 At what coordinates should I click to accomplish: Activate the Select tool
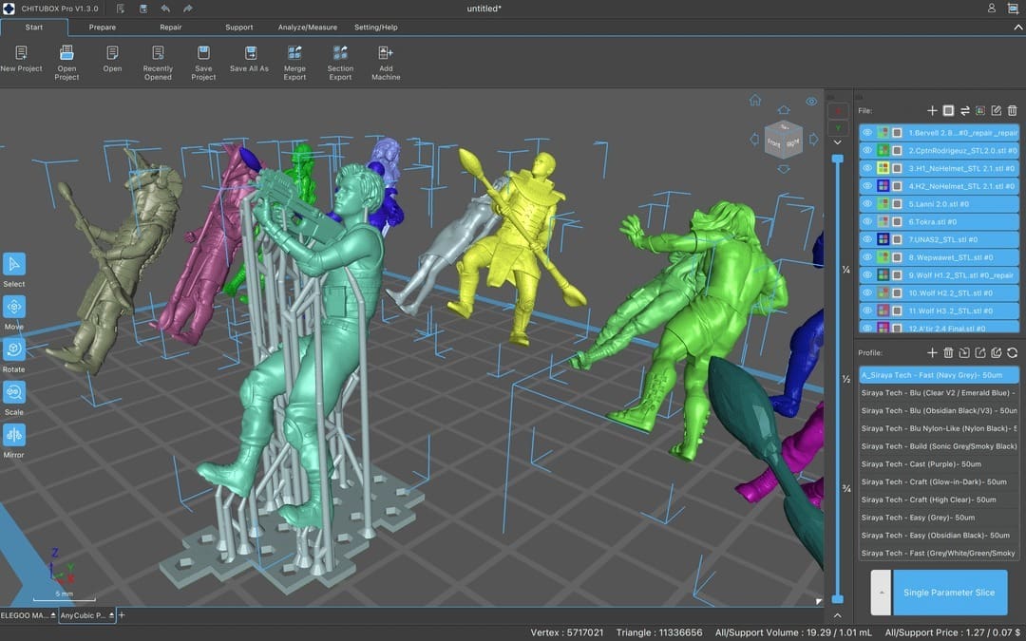(x=14, y=264)
